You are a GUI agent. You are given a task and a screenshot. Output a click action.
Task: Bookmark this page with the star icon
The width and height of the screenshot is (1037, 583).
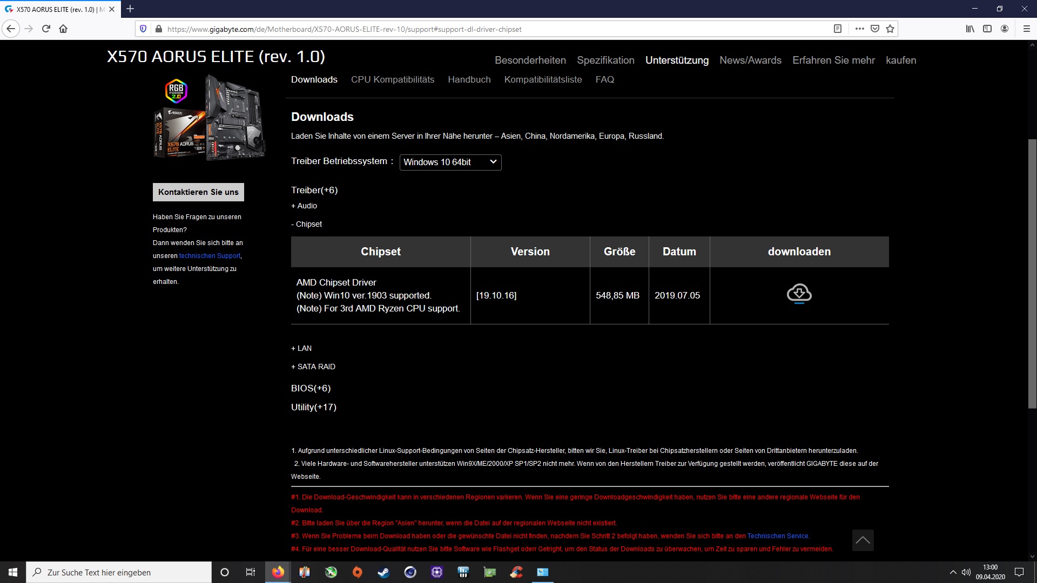890,29
